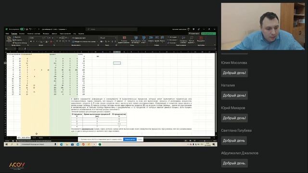
Task: Click Наталия's 'Добрый день!' message
Action: click(234, 95)
